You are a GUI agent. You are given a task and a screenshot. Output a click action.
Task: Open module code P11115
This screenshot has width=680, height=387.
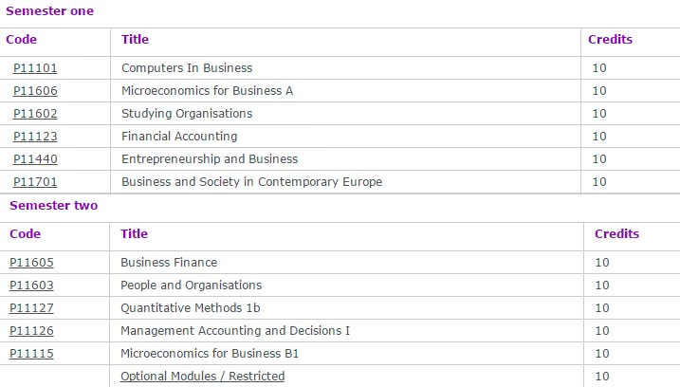click(x=31, y=354)
